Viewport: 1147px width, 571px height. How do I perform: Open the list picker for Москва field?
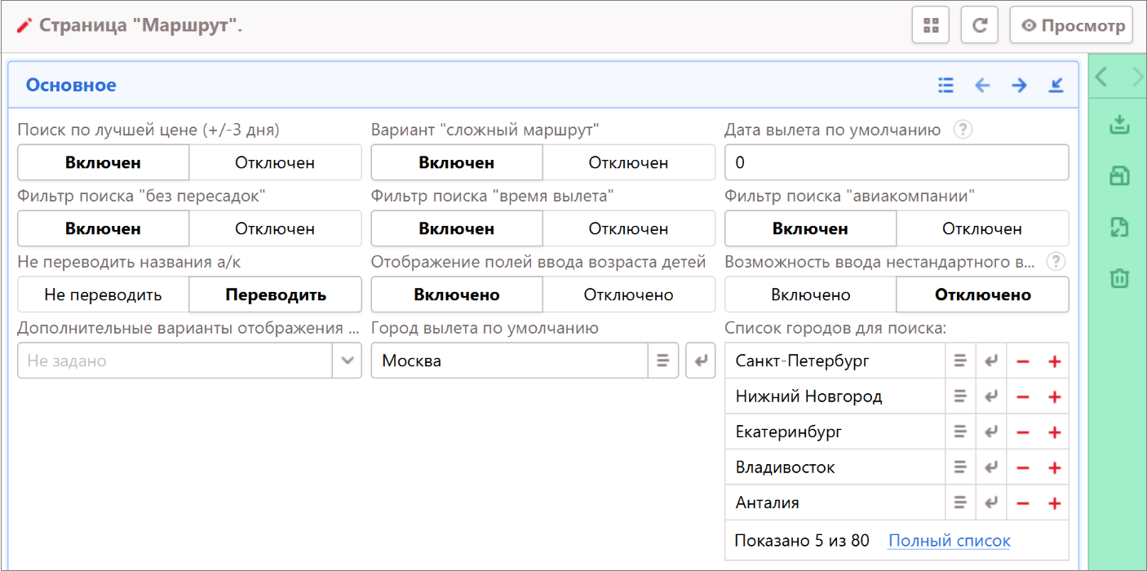[x=663, y=361]
